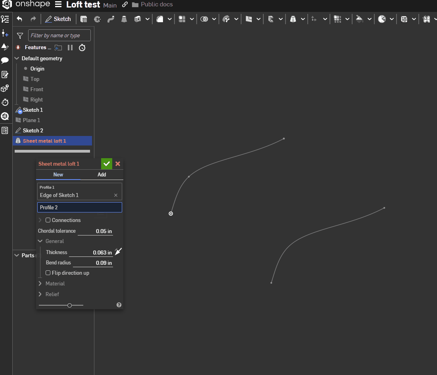The height and width of the screenshot is (375, 437).
Task: Select the Sheet metal loft toolbar icon
Action: [293, 19]
